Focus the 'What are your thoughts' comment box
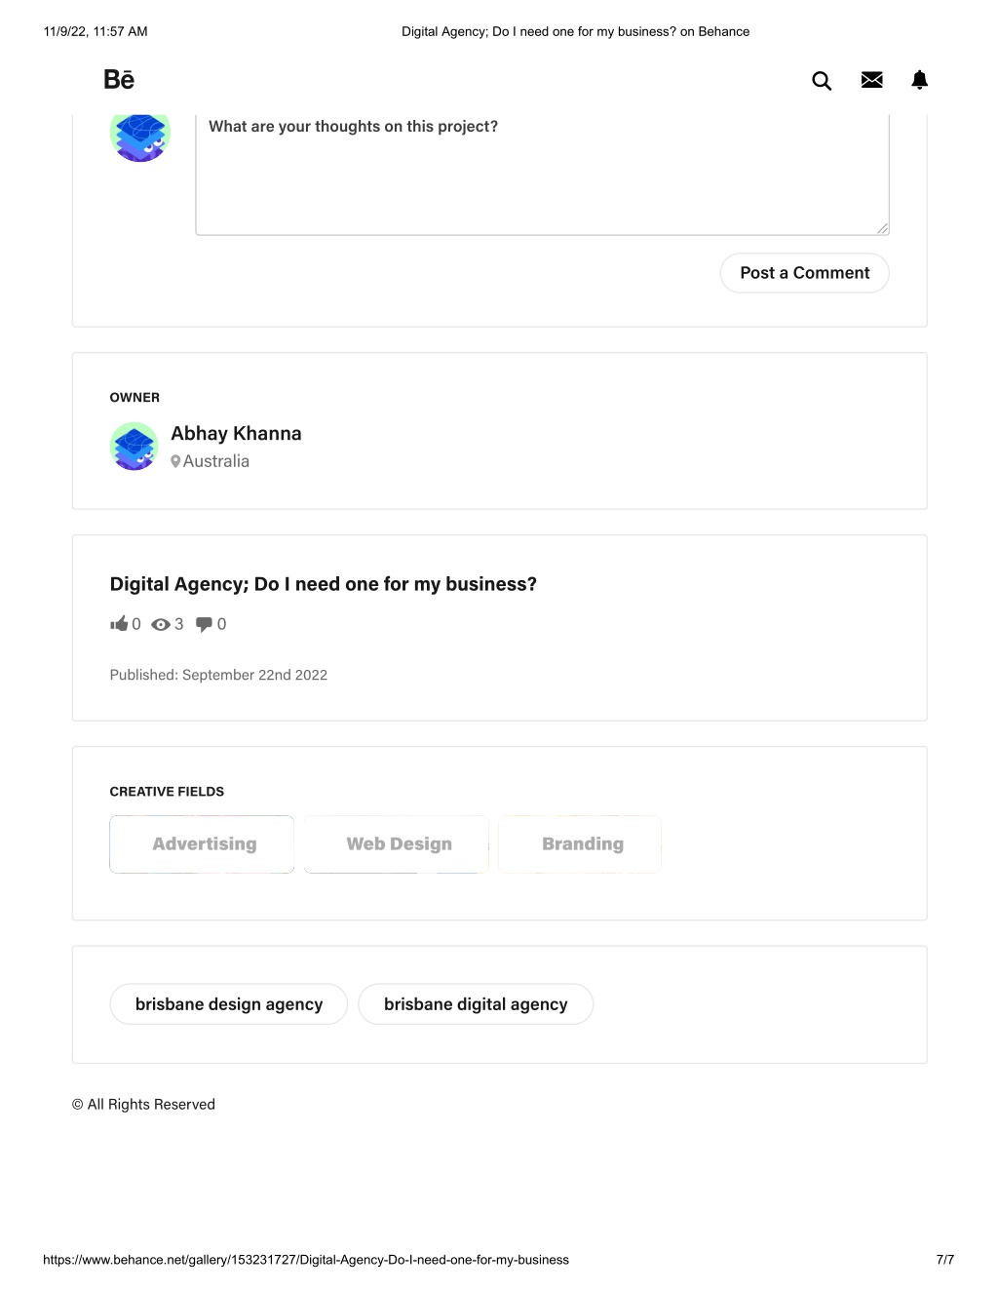 click(542, 174)
